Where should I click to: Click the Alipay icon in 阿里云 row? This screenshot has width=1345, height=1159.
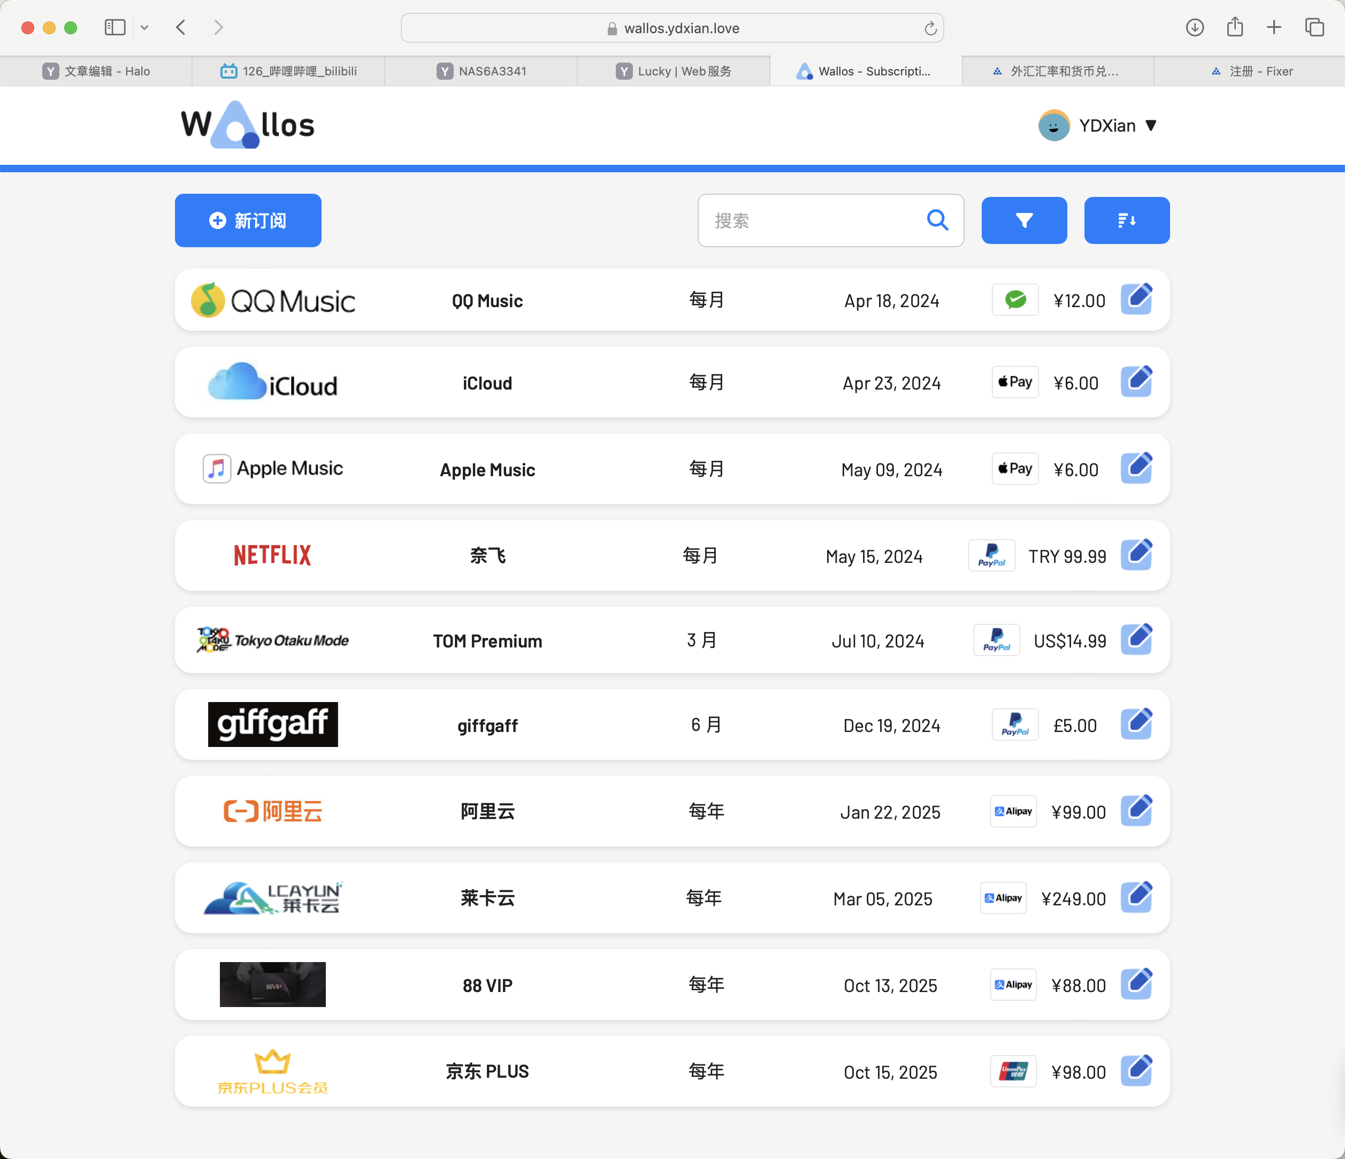[1013, 812]
